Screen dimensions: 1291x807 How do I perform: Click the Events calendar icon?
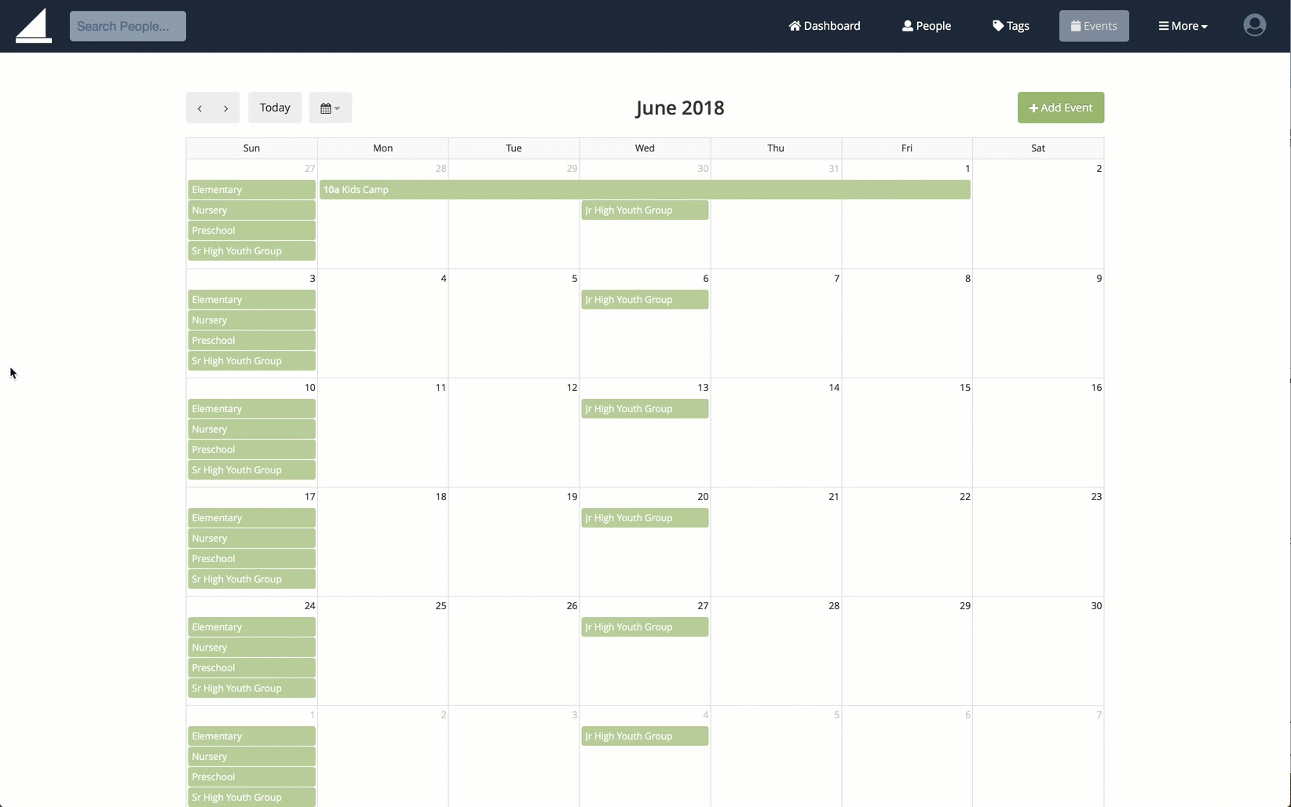click(1075, 25)
